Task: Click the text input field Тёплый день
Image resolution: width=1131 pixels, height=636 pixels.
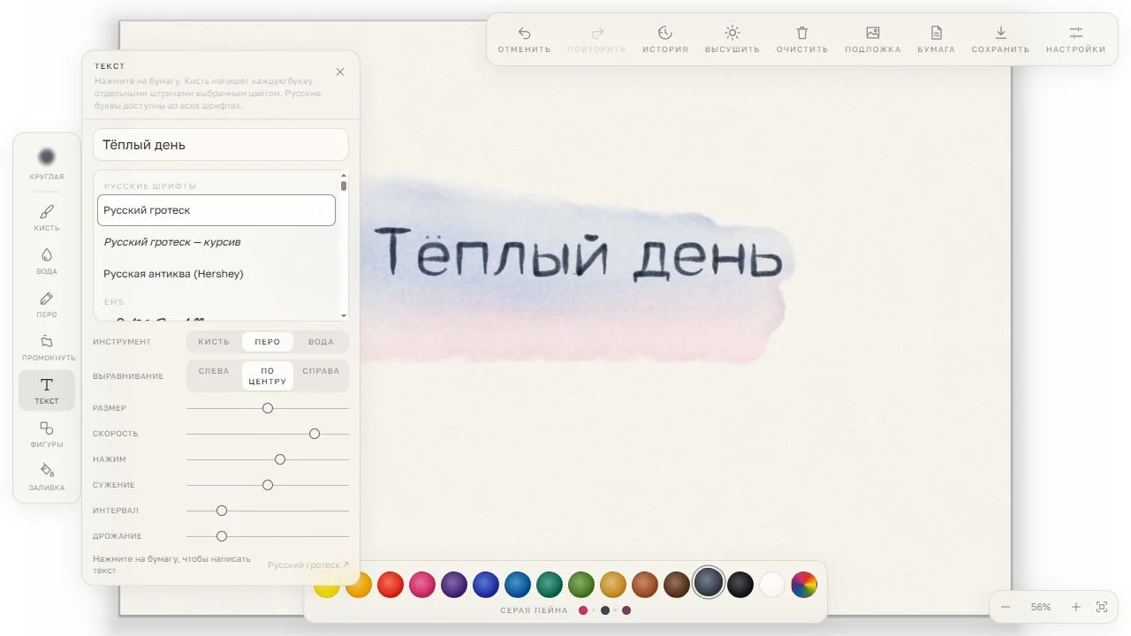Action: (x=221, y=145)
